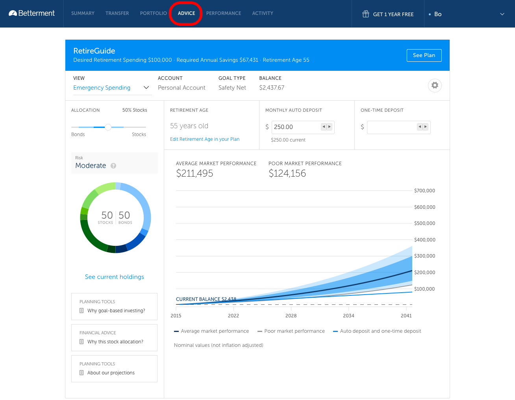
Task: Click the 50% Stocks allocation label
Action: point(135,110)
